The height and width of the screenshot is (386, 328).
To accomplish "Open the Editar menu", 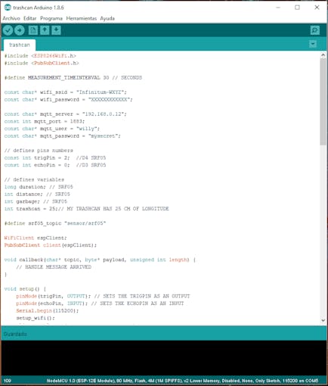I will point(30,18).
